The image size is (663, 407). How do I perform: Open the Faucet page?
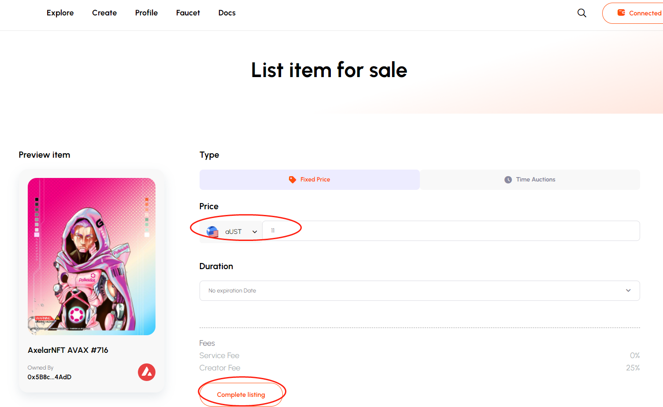(188, 13)
